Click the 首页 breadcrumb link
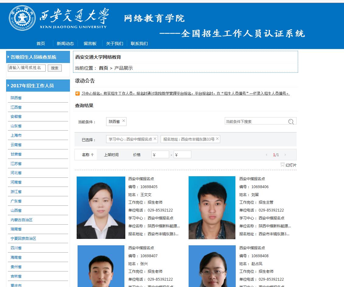The width and height of the screenshot is (344, 287). coord(103,68)
